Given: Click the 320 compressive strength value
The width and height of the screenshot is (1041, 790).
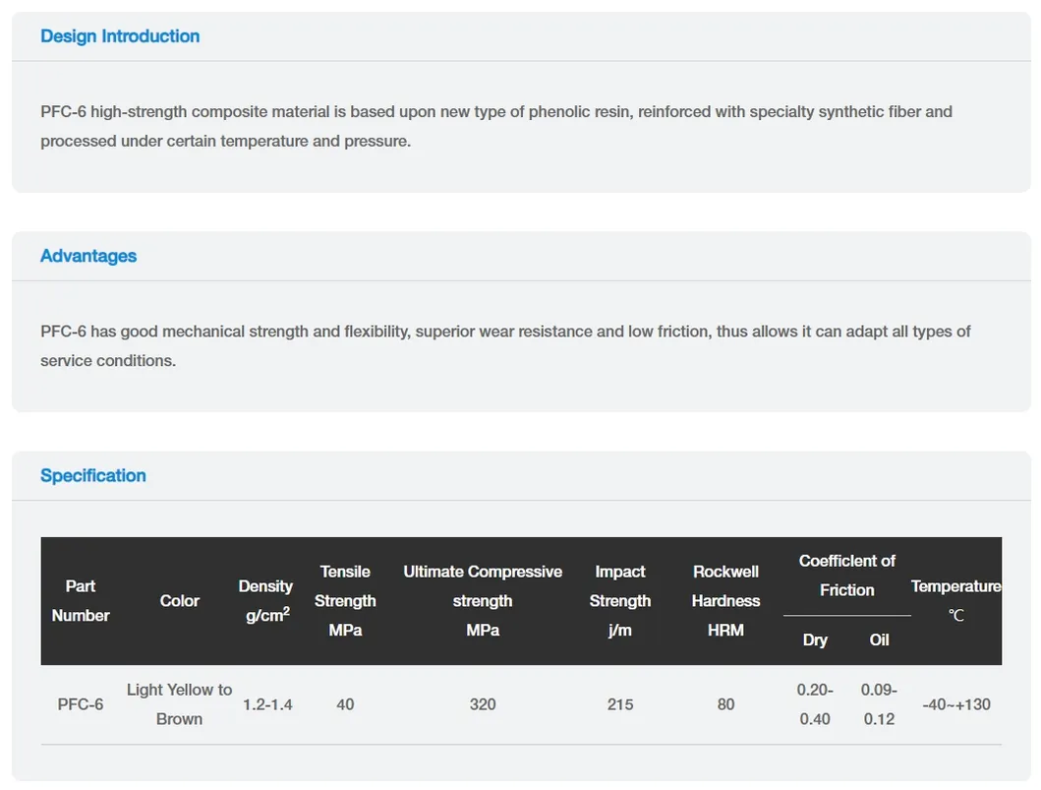Looking at the screenshot, I should (x=483, y=704).
